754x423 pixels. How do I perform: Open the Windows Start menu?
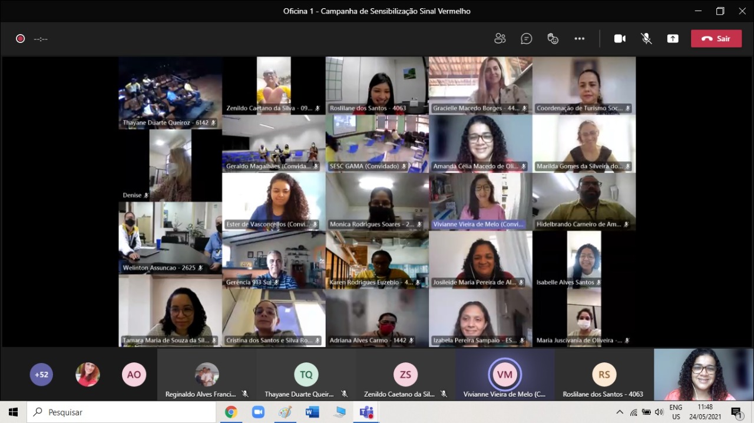(13, 412)
